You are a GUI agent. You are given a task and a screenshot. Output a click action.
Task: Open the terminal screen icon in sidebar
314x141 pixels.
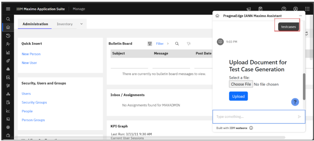[8, 119]
